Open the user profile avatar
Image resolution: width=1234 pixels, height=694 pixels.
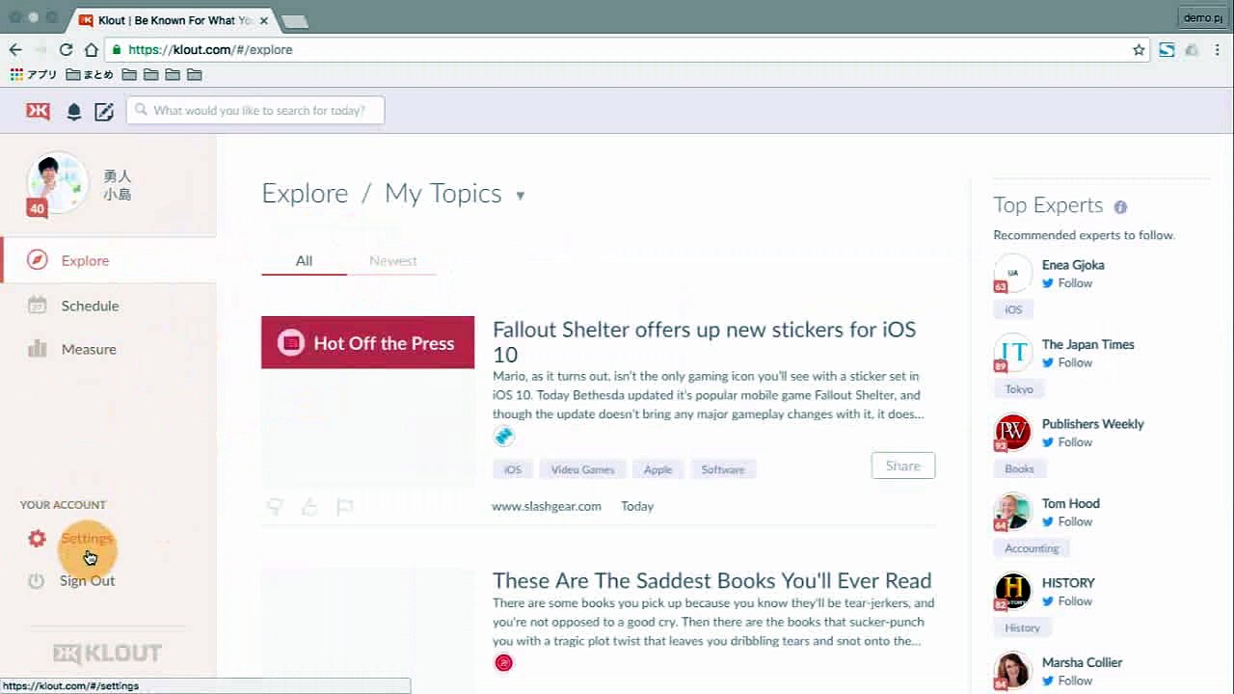tap(57, 182)
